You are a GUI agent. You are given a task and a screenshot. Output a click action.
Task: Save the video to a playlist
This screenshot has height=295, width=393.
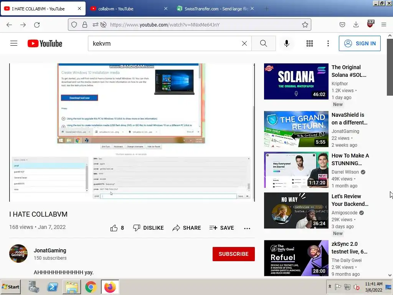221,228
